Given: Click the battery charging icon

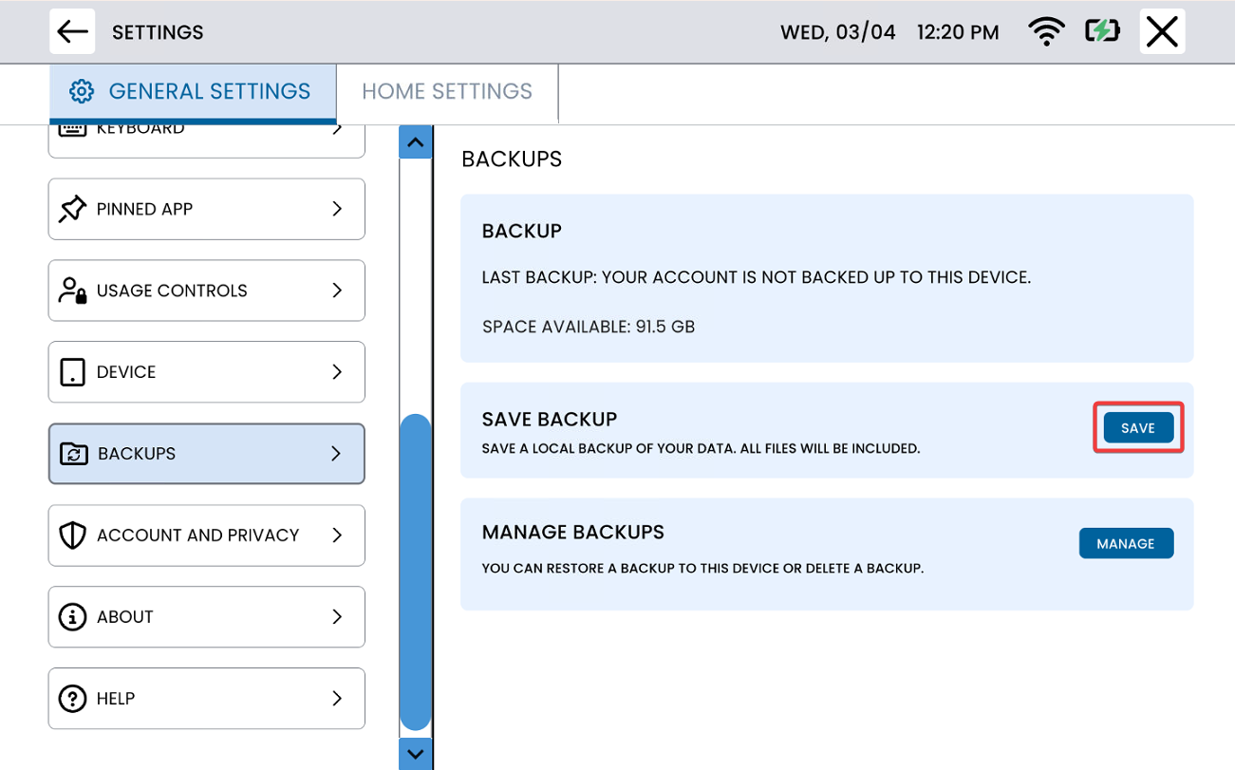Looking at the screenshot, I should [1102, 31].
